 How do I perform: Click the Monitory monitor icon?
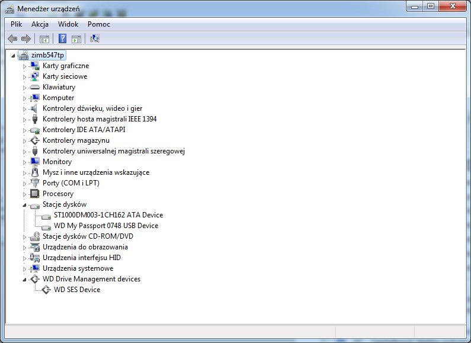coord(35,162)
